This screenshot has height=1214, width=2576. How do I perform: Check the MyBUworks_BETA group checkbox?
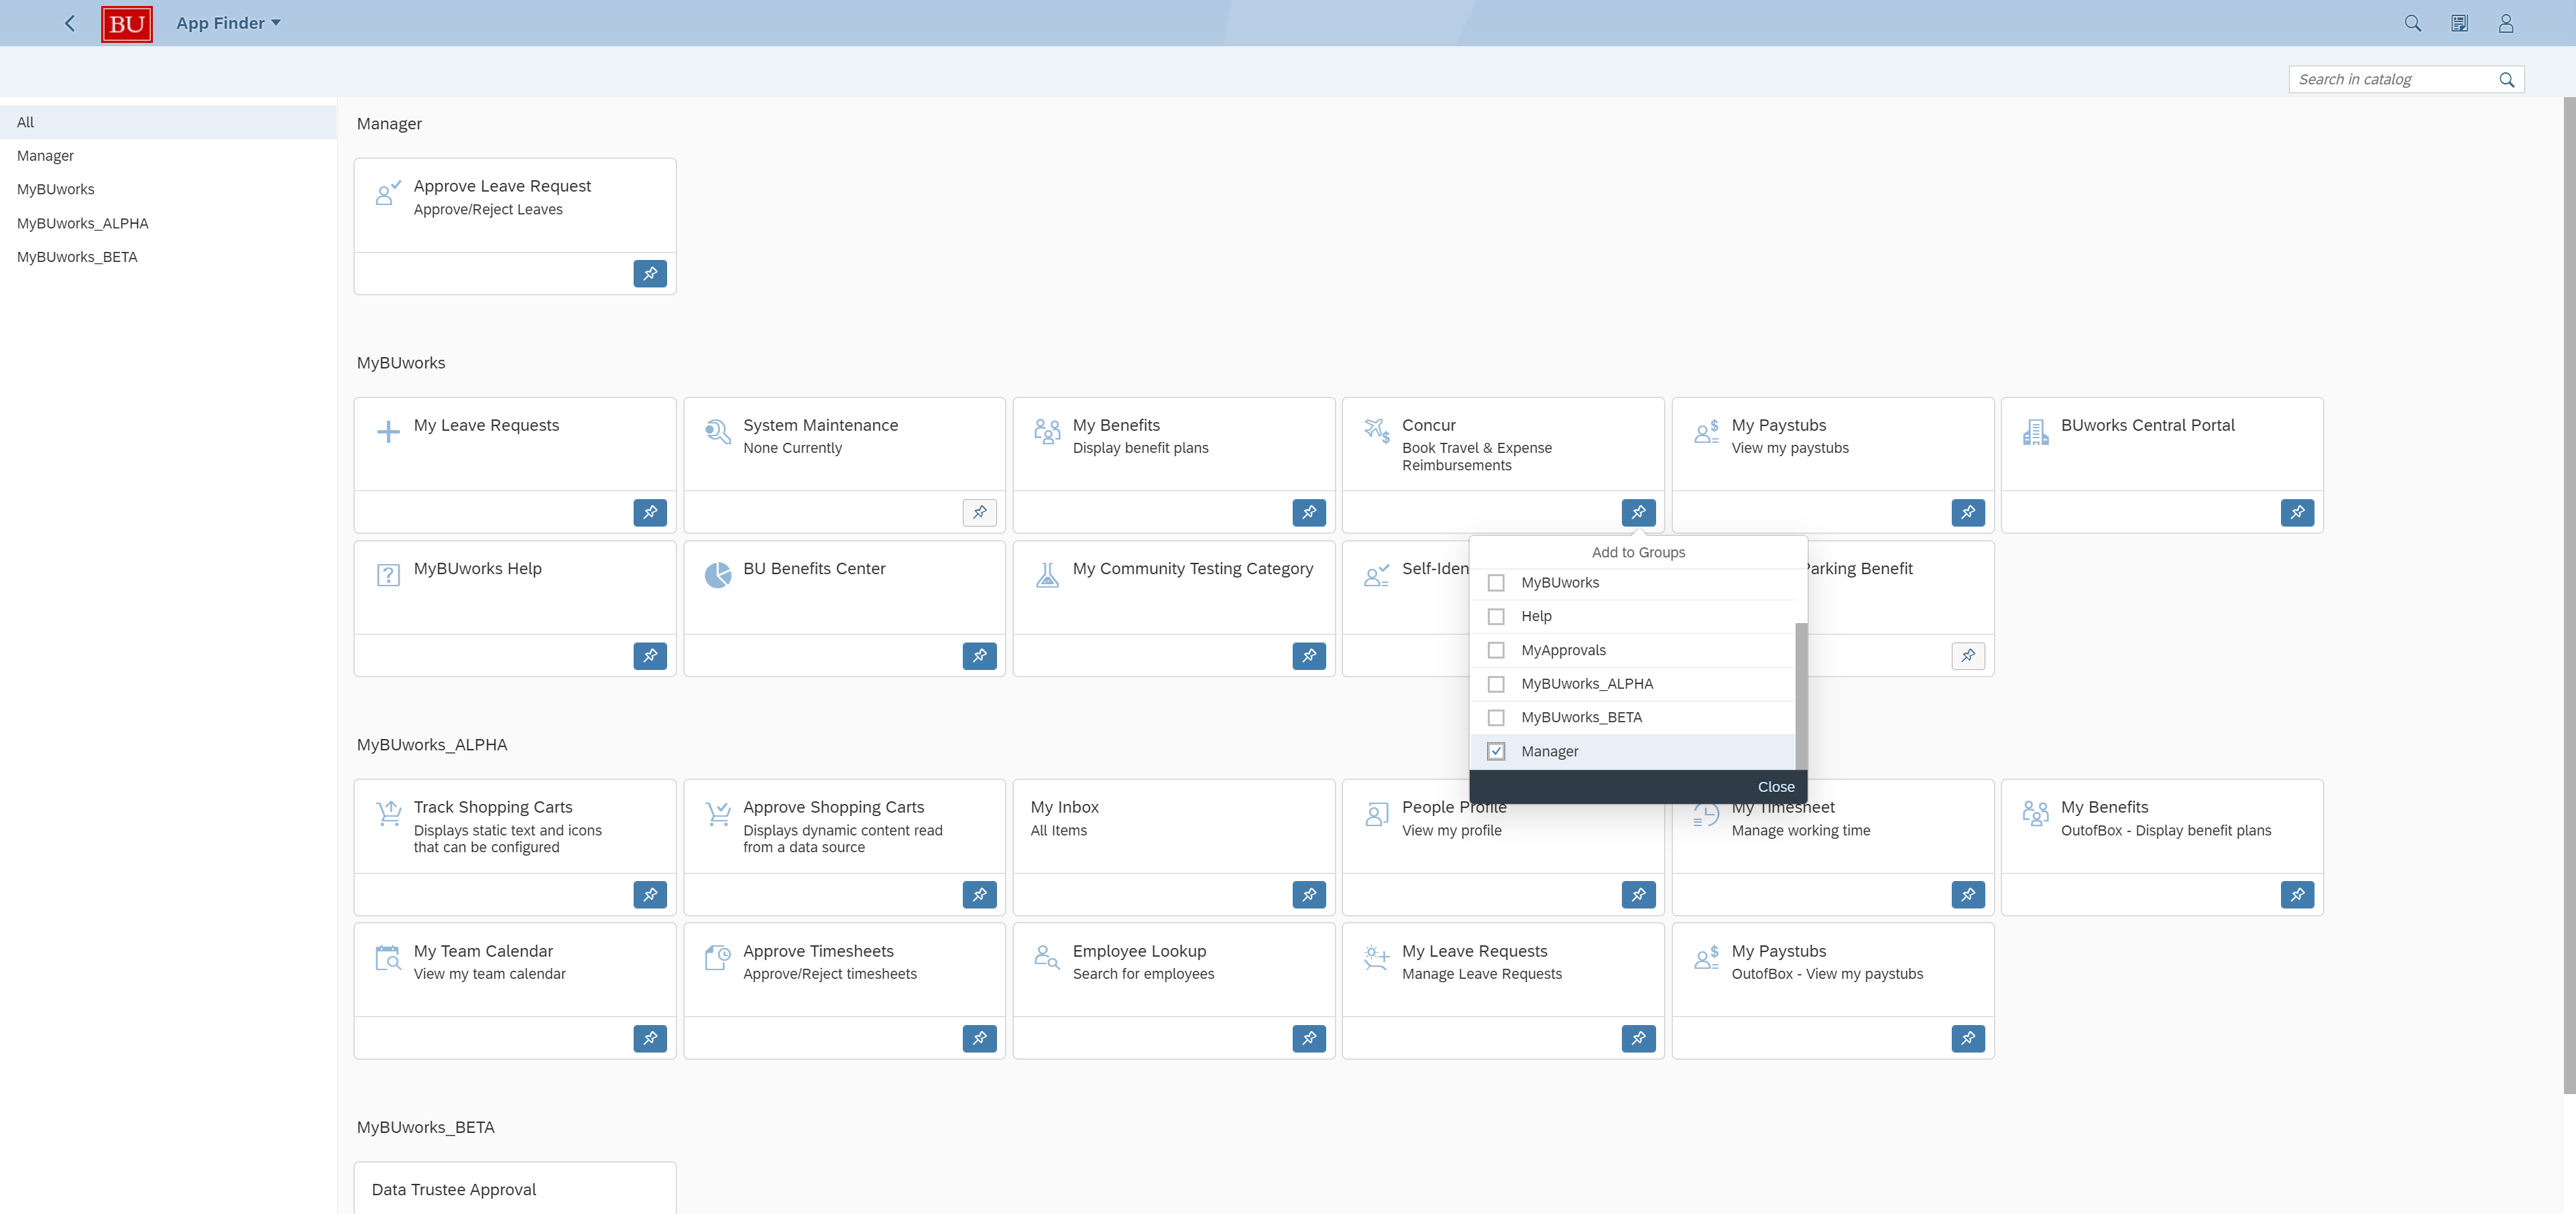click(x=1496, y=718)
